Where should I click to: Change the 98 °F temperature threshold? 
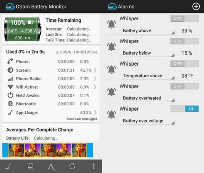187,76
